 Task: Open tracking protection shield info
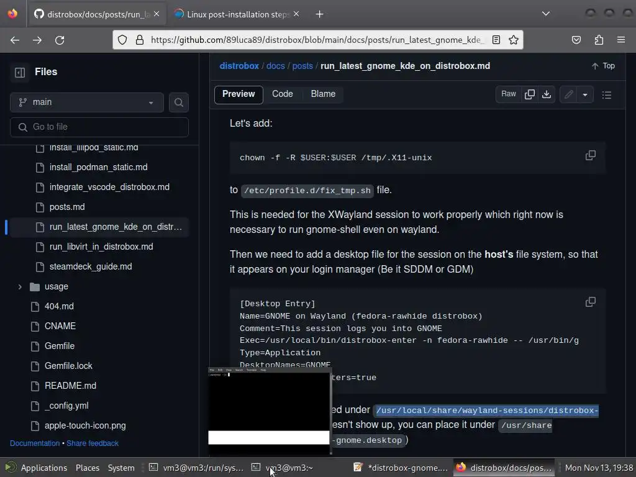(x=122, y=40)
